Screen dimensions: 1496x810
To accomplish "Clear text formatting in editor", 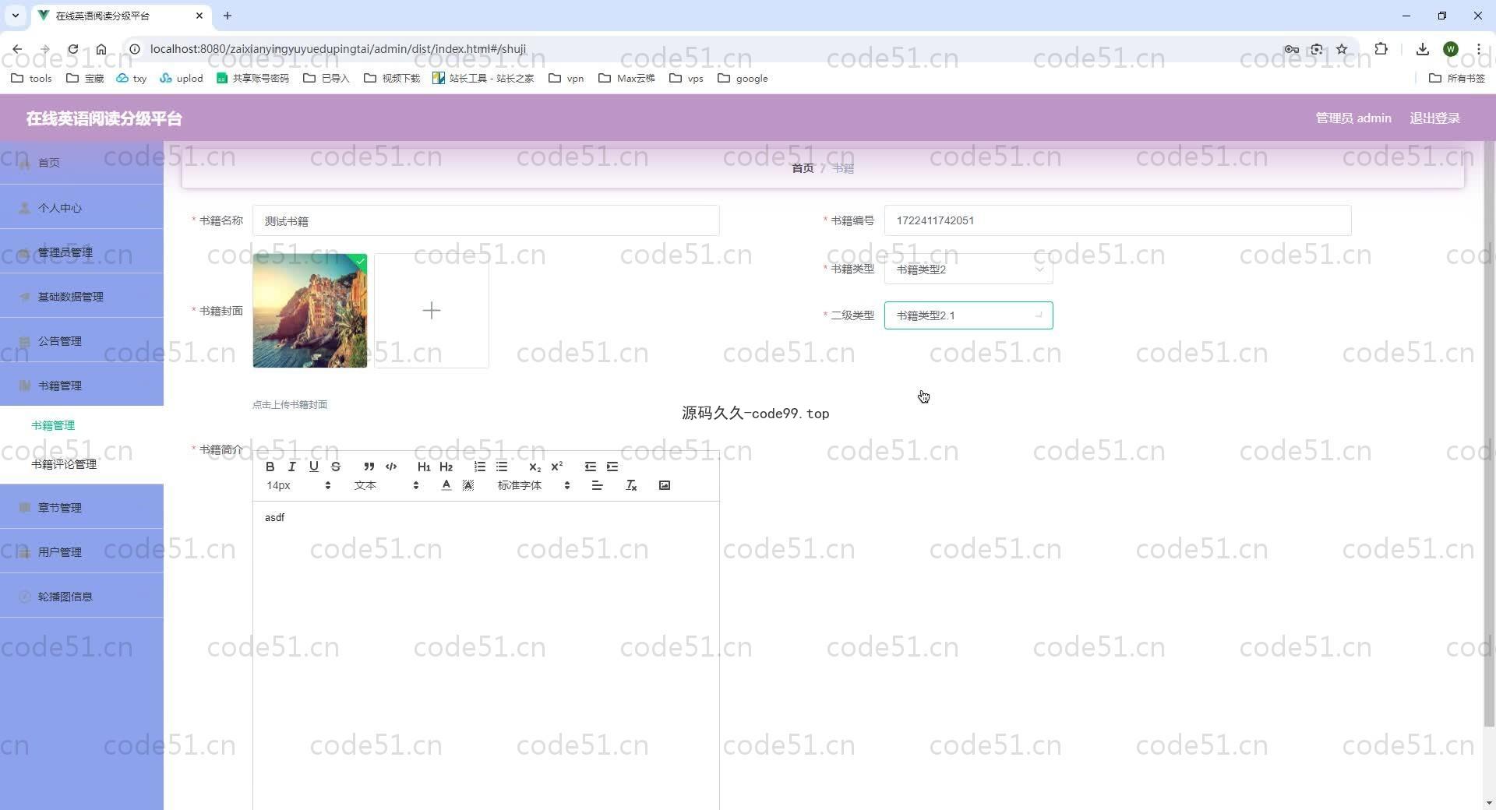I will click(631, 485).
